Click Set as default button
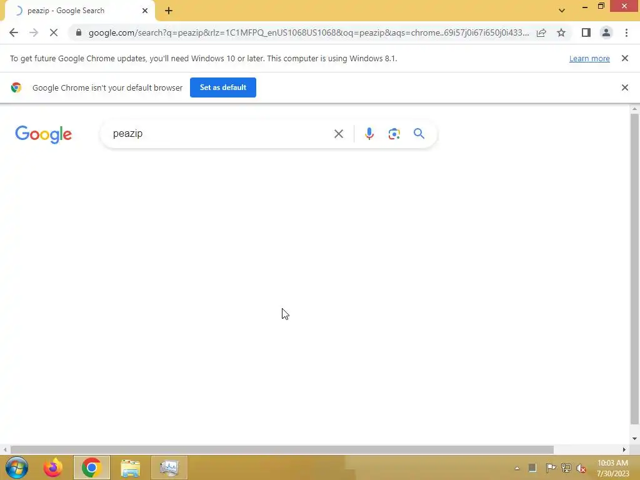Image resolution: width=640 pixels, height=480 pixels. (x=223, y=87)
